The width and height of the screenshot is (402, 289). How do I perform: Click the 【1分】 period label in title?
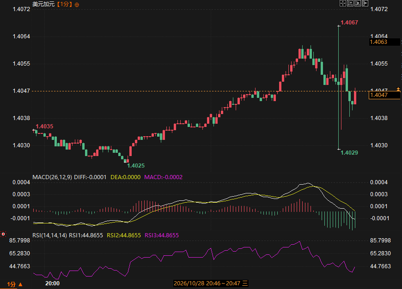click(64, 4)
